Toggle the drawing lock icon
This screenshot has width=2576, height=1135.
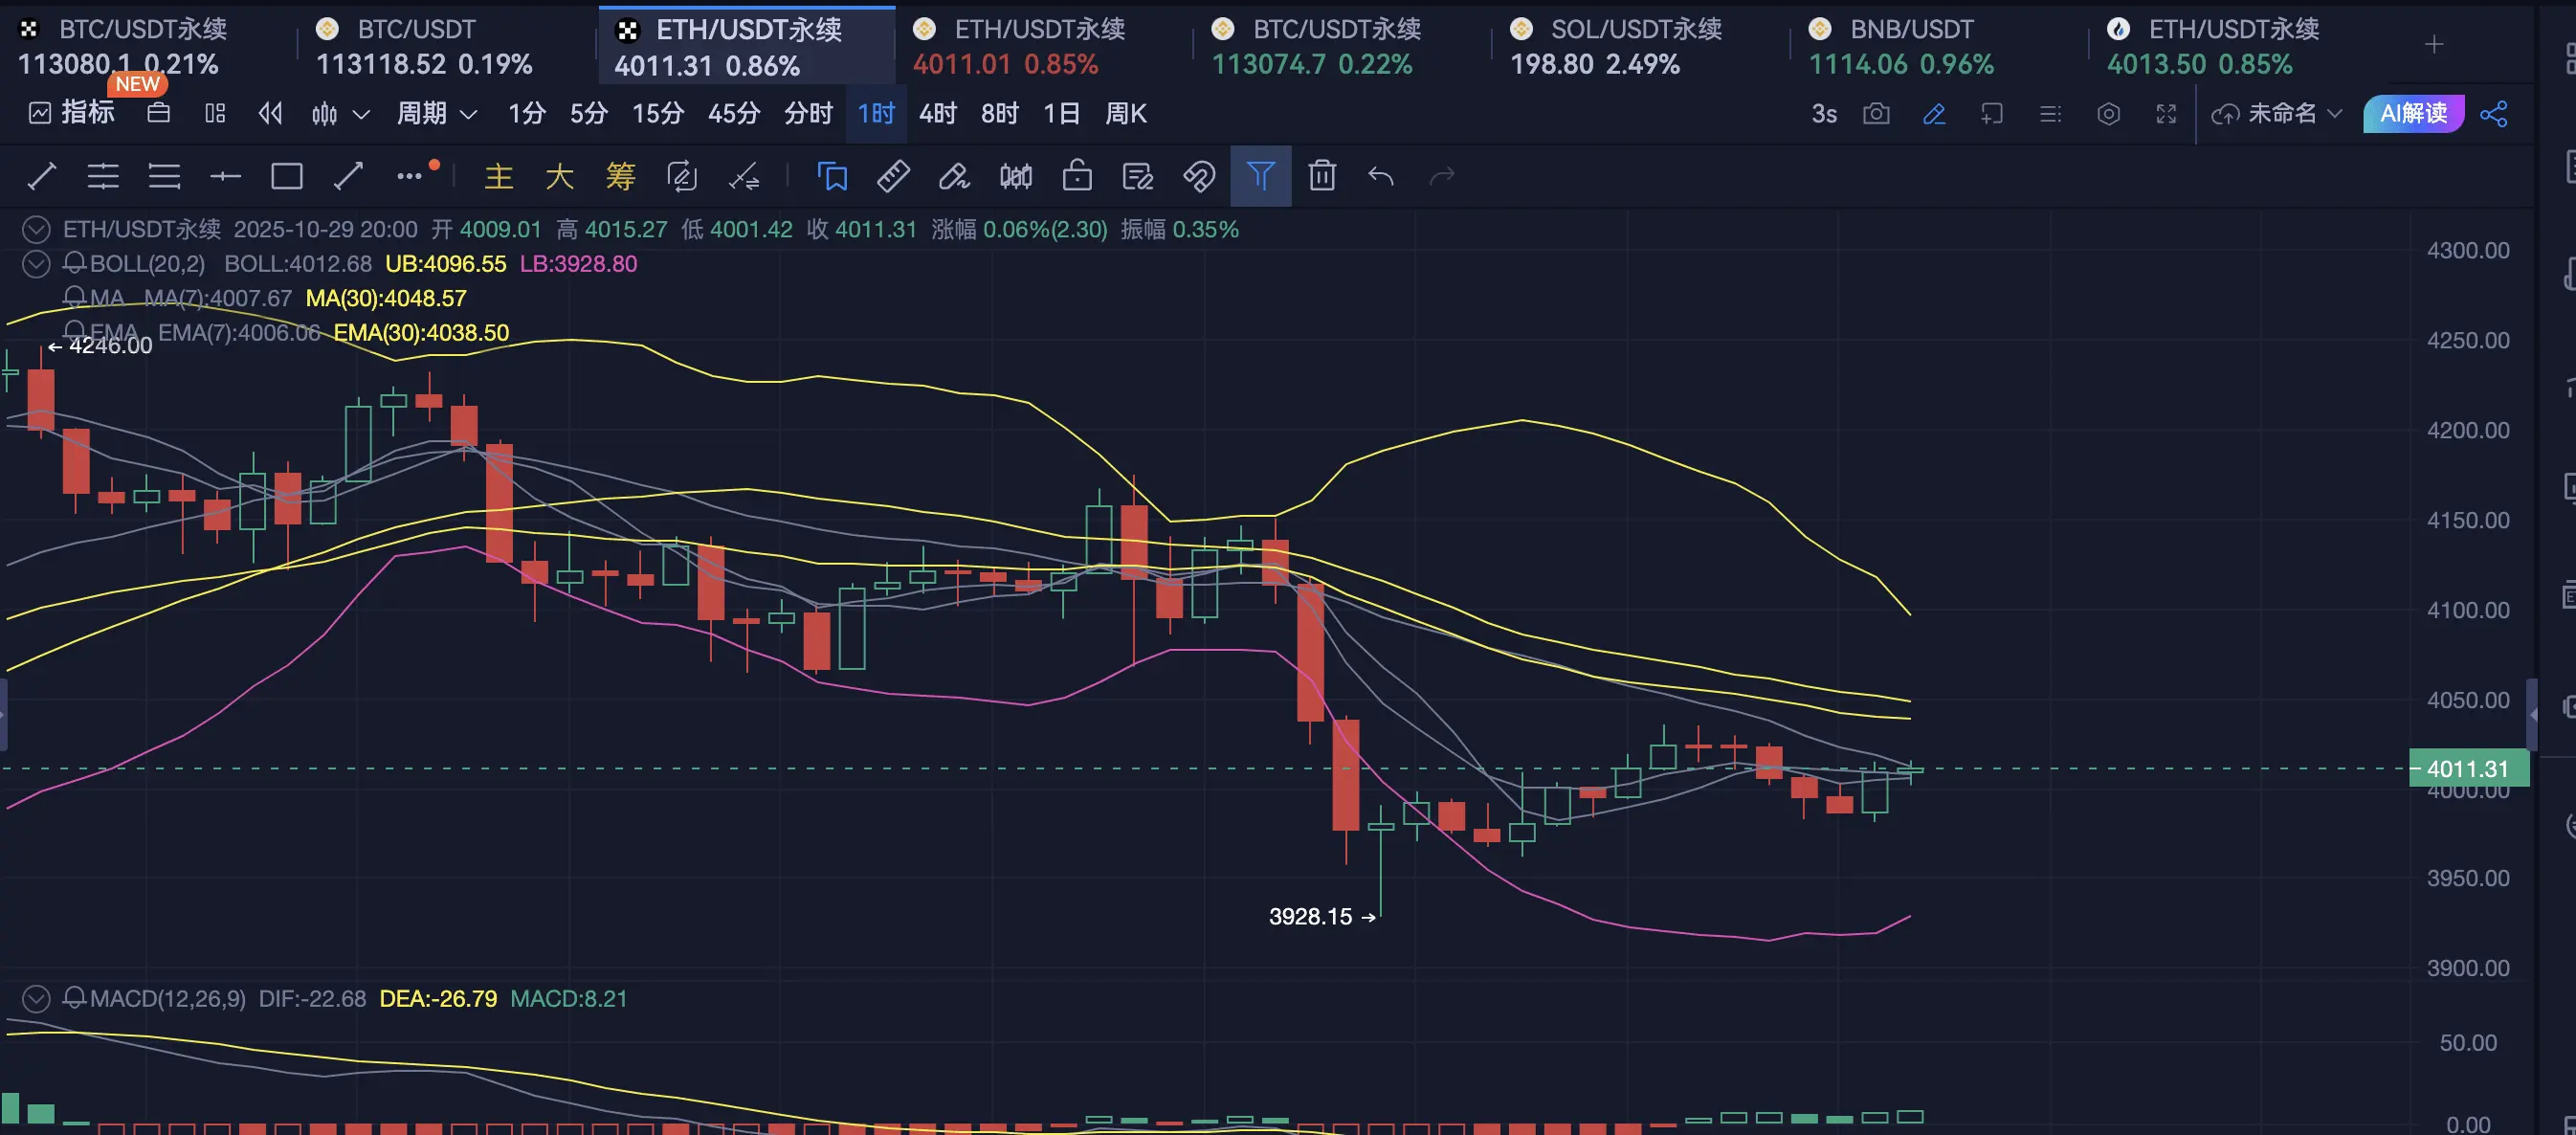tap(1077, 177)
